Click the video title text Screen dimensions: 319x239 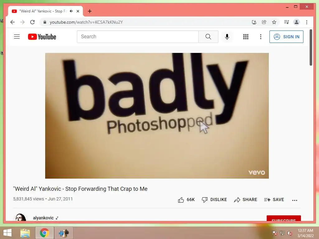pos(80,189)
